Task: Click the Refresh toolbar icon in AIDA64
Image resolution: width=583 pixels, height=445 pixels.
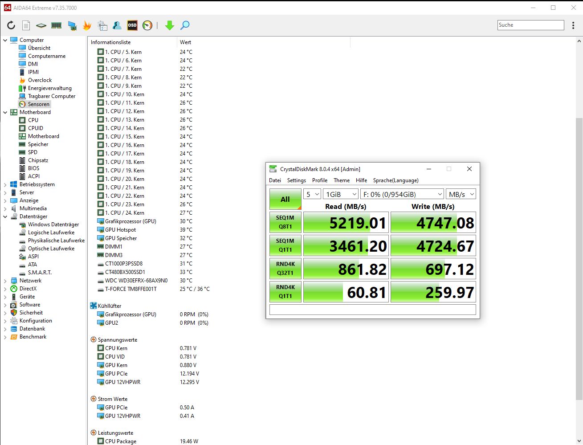Action: point(11,25)
